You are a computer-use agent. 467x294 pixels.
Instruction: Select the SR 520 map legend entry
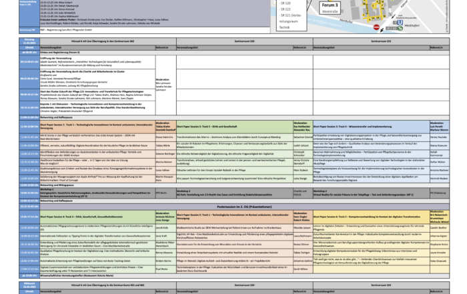pyautogui.click(x=286, y=3)
